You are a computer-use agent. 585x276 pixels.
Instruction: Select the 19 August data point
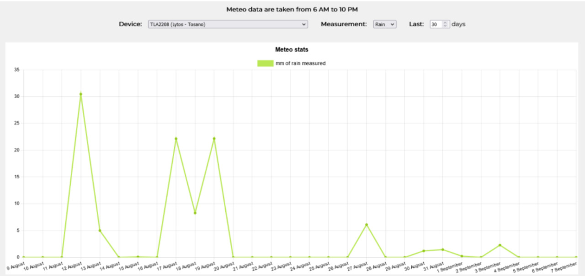(x=214, y=139)
